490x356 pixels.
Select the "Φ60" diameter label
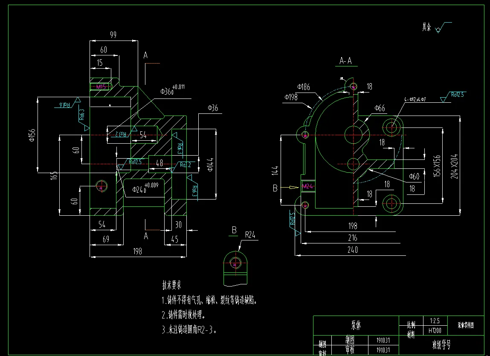pyautogui.click(x=415, y=176)
